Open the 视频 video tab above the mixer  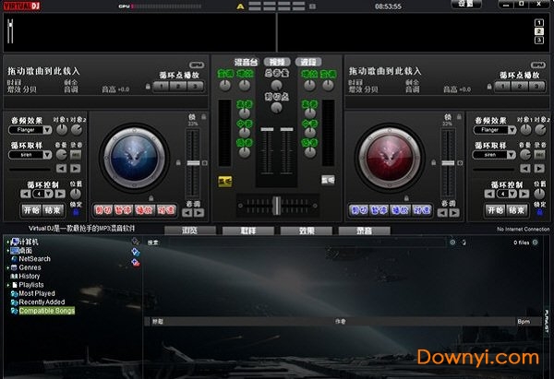tap(276, 60)
